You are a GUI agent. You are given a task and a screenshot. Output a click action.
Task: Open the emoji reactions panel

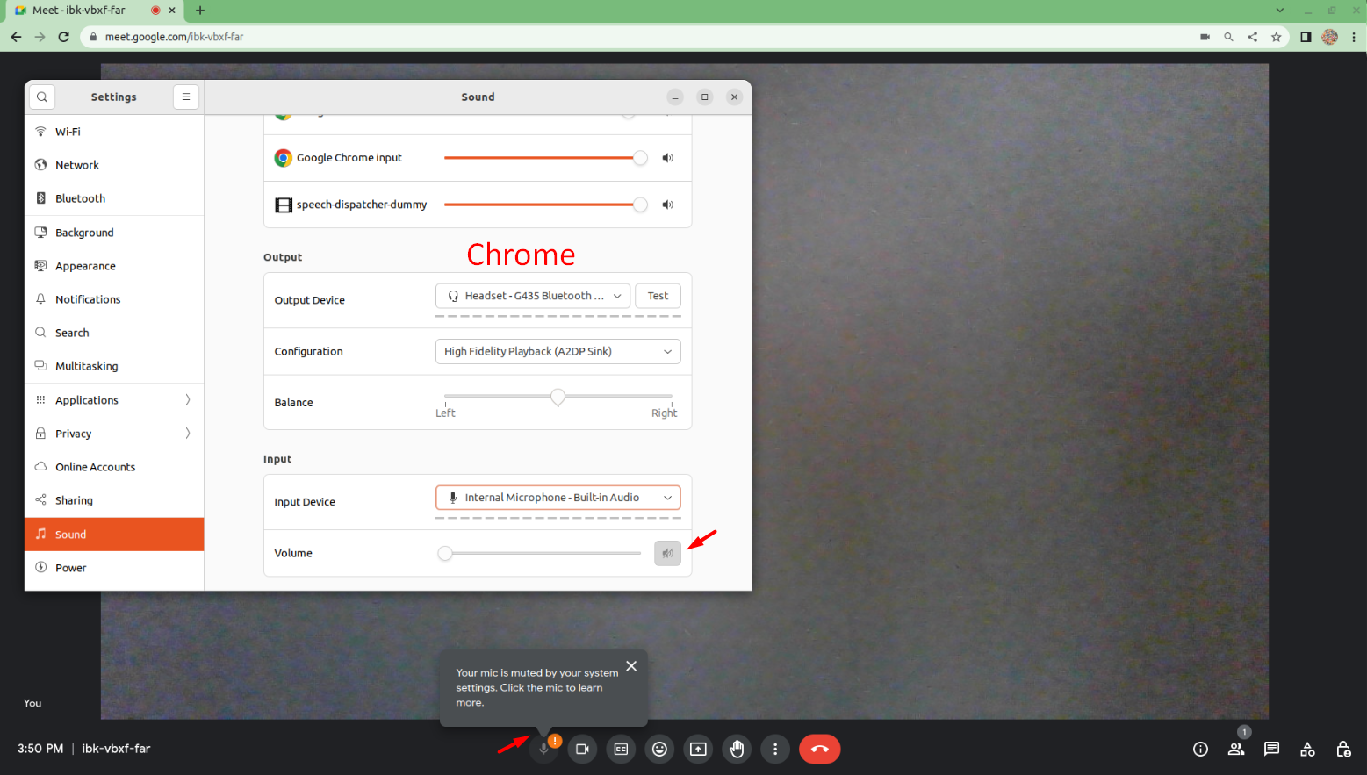tap(659, 749)
